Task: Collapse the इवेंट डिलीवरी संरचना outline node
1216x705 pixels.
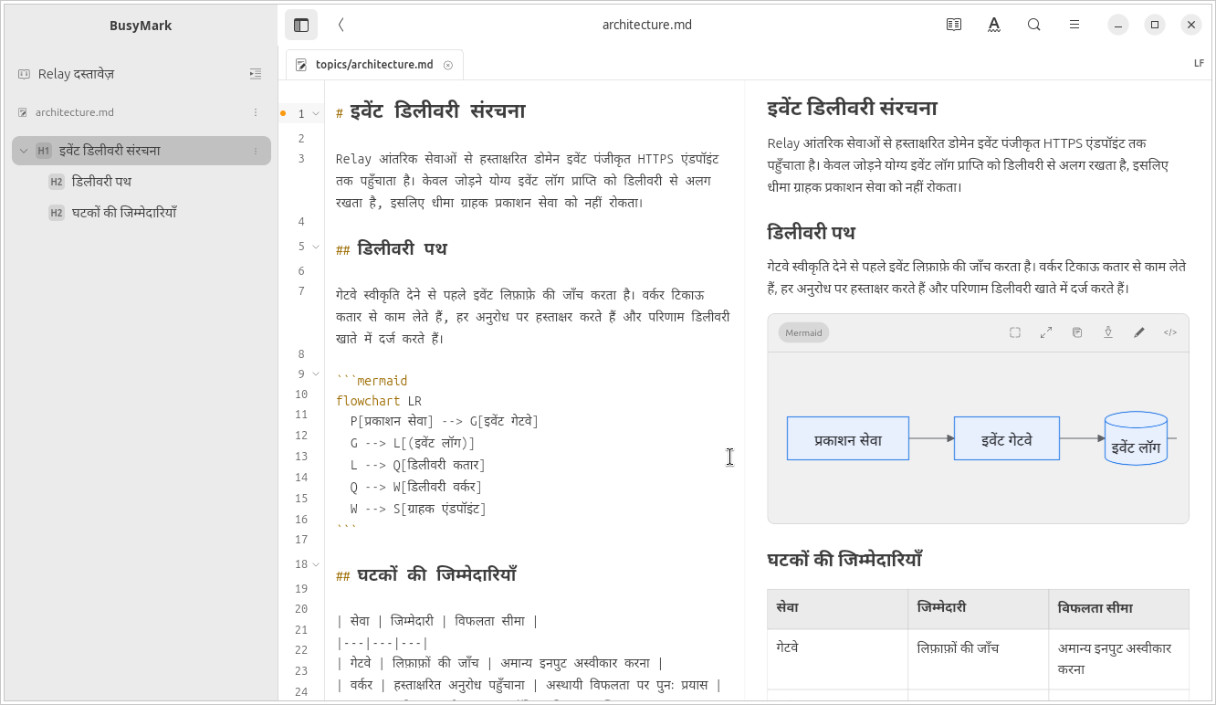Action: click(24, 151)
